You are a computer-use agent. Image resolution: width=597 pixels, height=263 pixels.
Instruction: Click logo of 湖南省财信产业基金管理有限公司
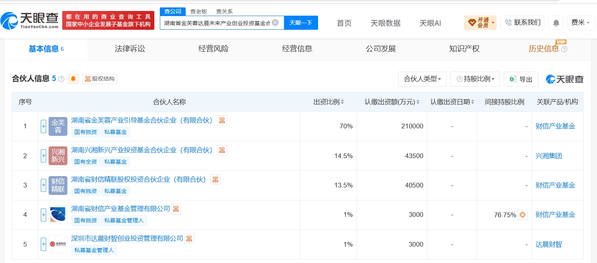[58, 215]
